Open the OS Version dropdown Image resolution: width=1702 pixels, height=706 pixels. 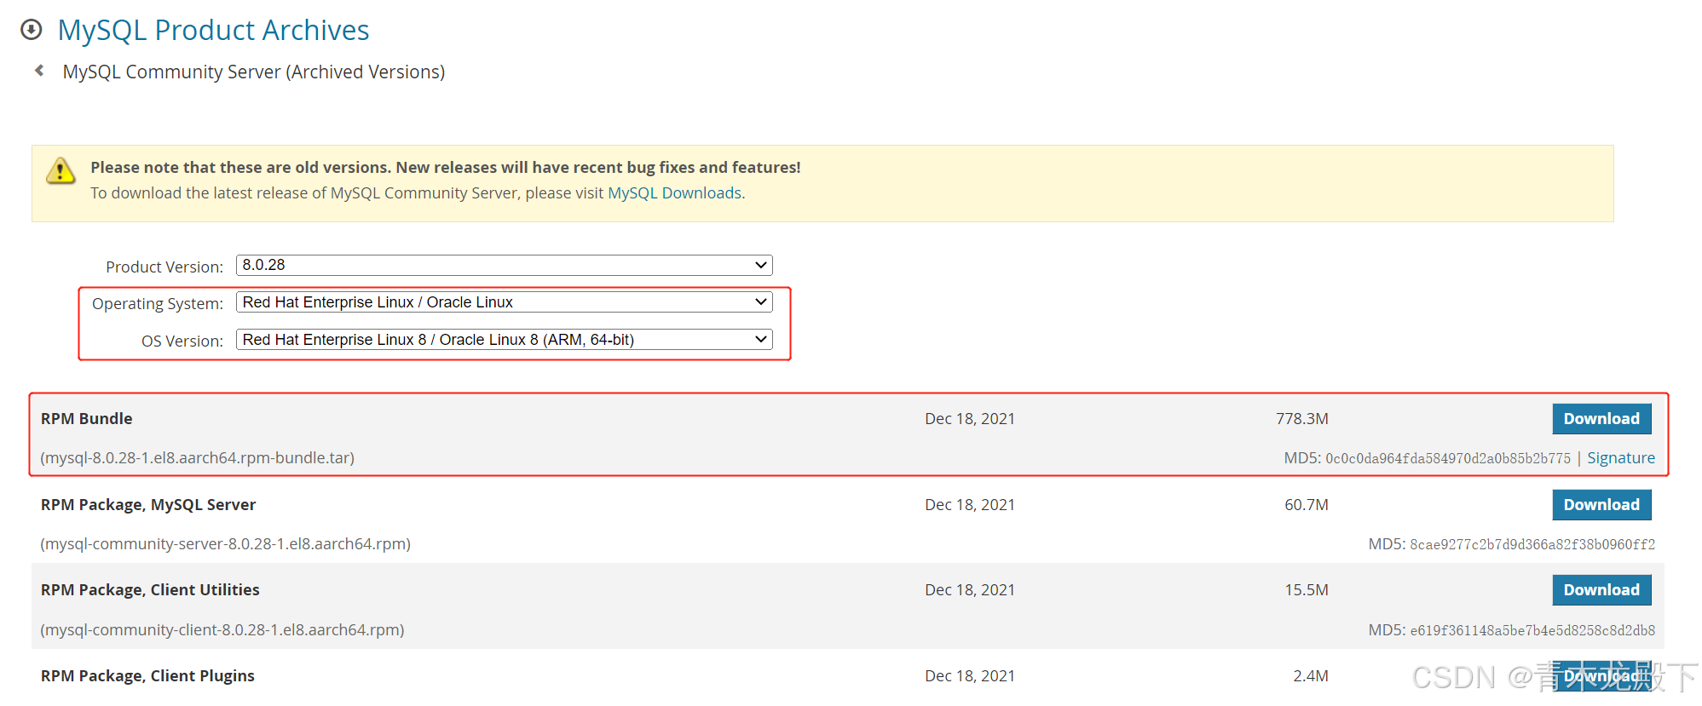coord(505,340)
